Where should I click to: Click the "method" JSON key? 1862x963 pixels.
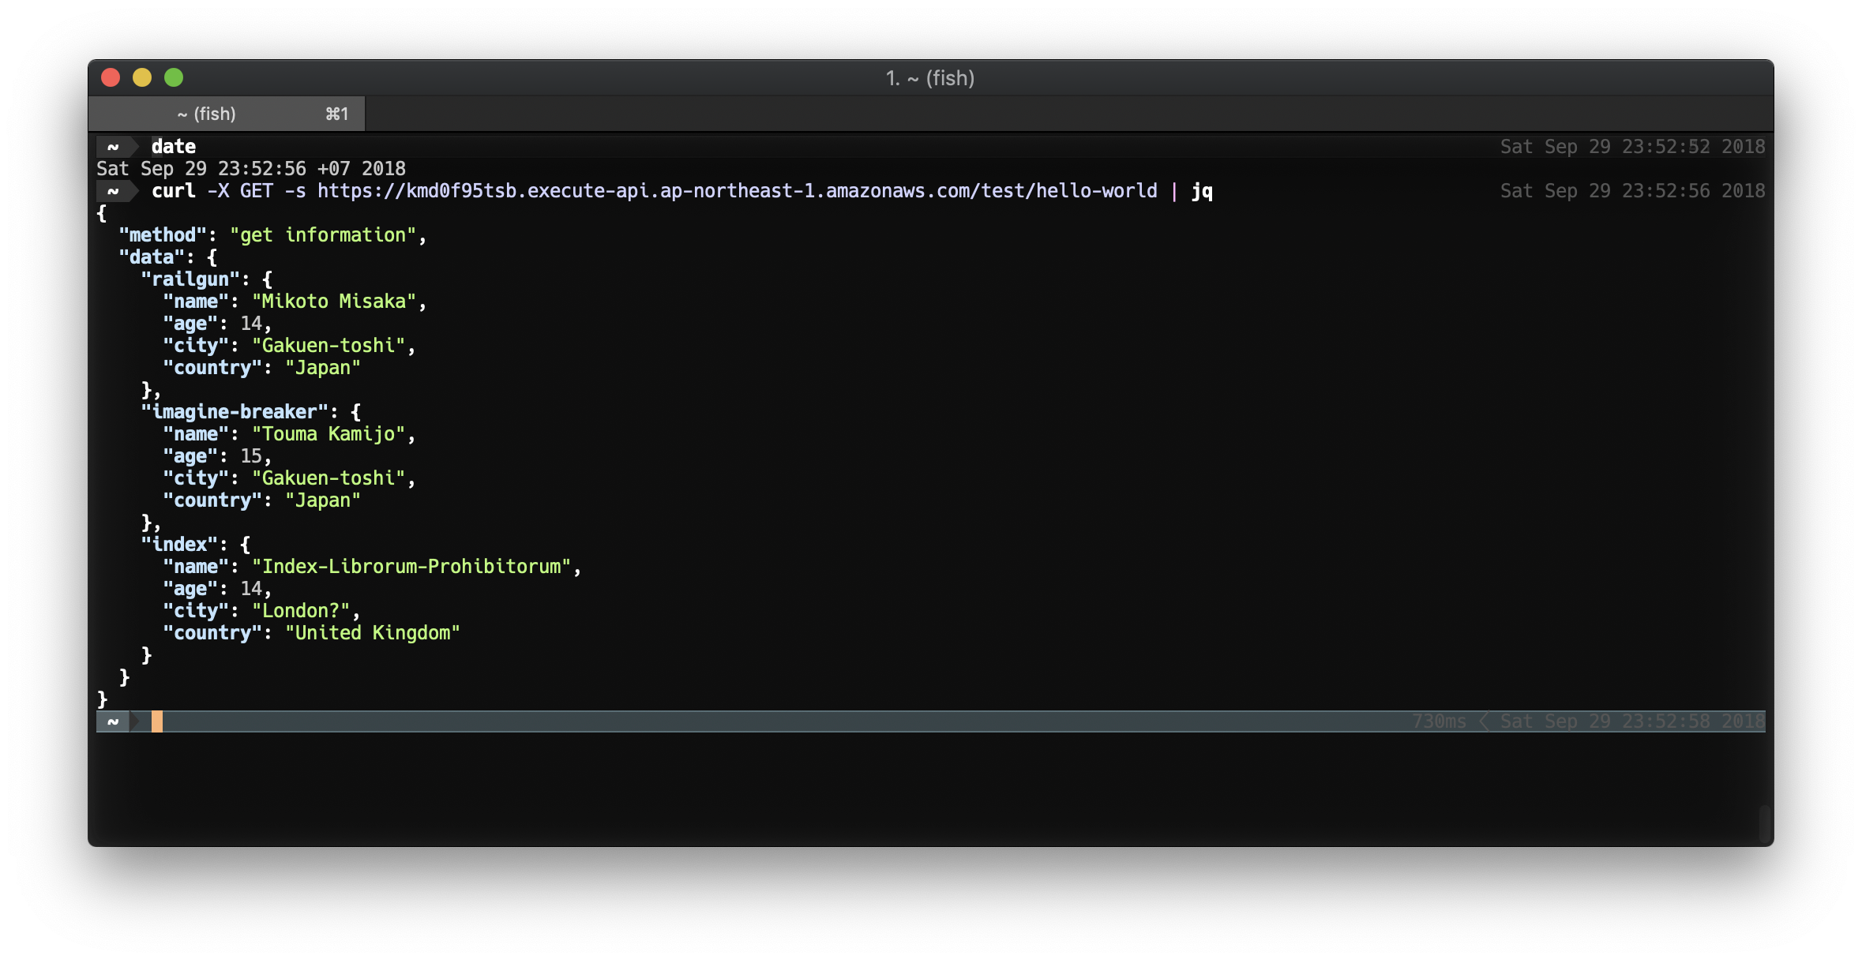(163, 235)
